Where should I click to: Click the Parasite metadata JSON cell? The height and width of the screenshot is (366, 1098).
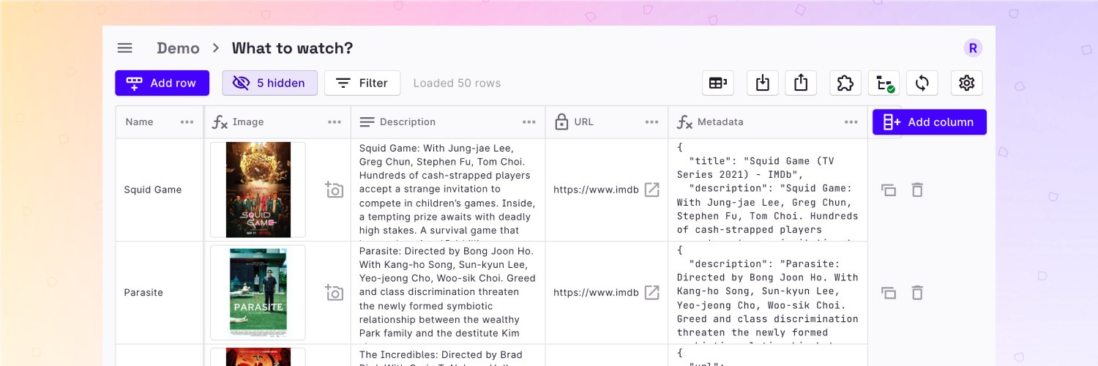tap(768, 292)
